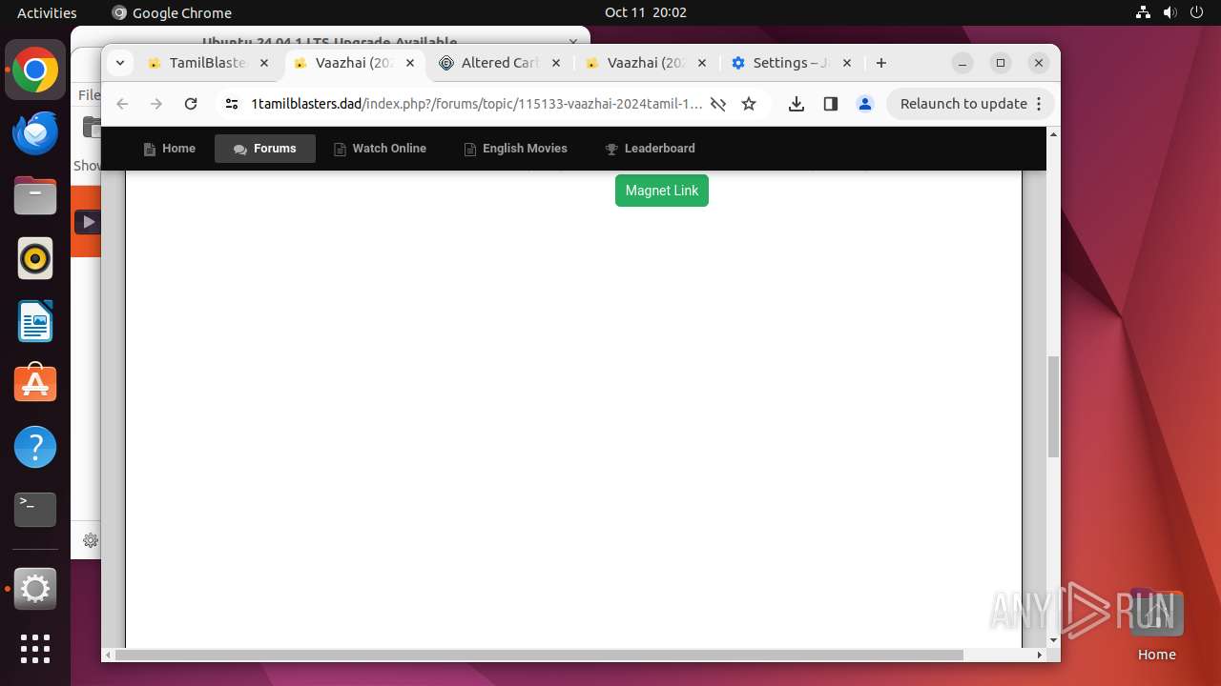Open Forums in site navigation
This screenshot has height=686, width=1221.
click(265, 149)
